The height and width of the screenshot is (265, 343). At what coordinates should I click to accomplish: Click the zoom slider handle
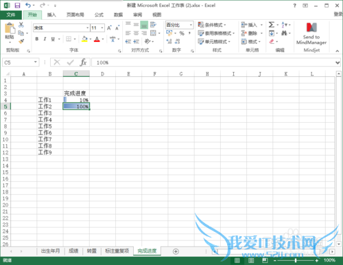(296, 260)
